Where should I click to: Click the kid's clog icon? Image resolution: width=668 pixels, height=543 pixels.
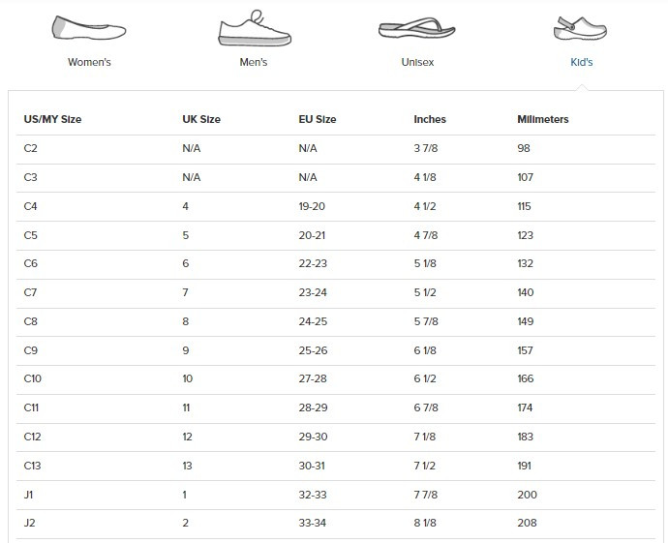pos(580,29)
